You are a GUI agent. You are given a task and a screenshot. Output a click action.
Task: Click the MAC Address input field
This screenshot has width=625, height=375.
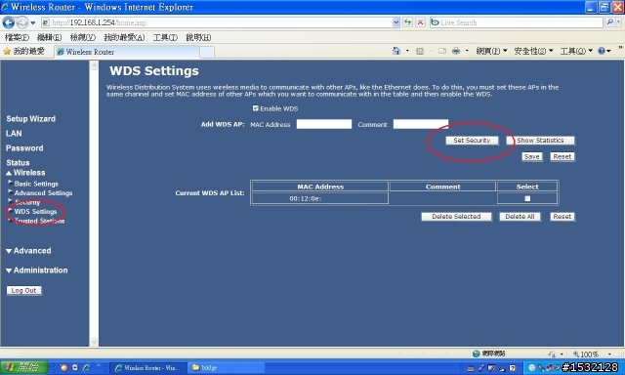tap(324, 124)
